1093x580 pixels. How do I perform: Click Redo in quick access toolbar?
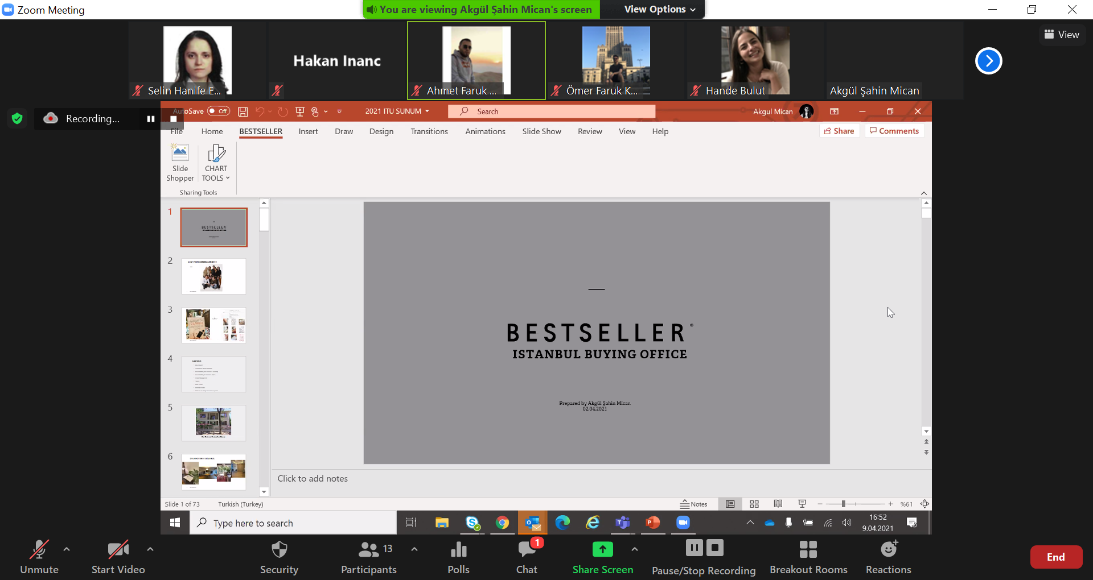click(283, 111)
